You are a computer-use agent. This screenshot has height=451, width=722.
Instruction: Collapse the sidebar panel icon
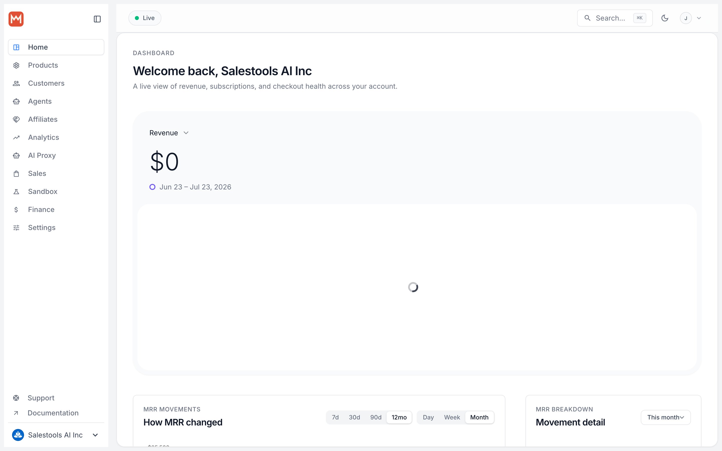click(97, 19)
